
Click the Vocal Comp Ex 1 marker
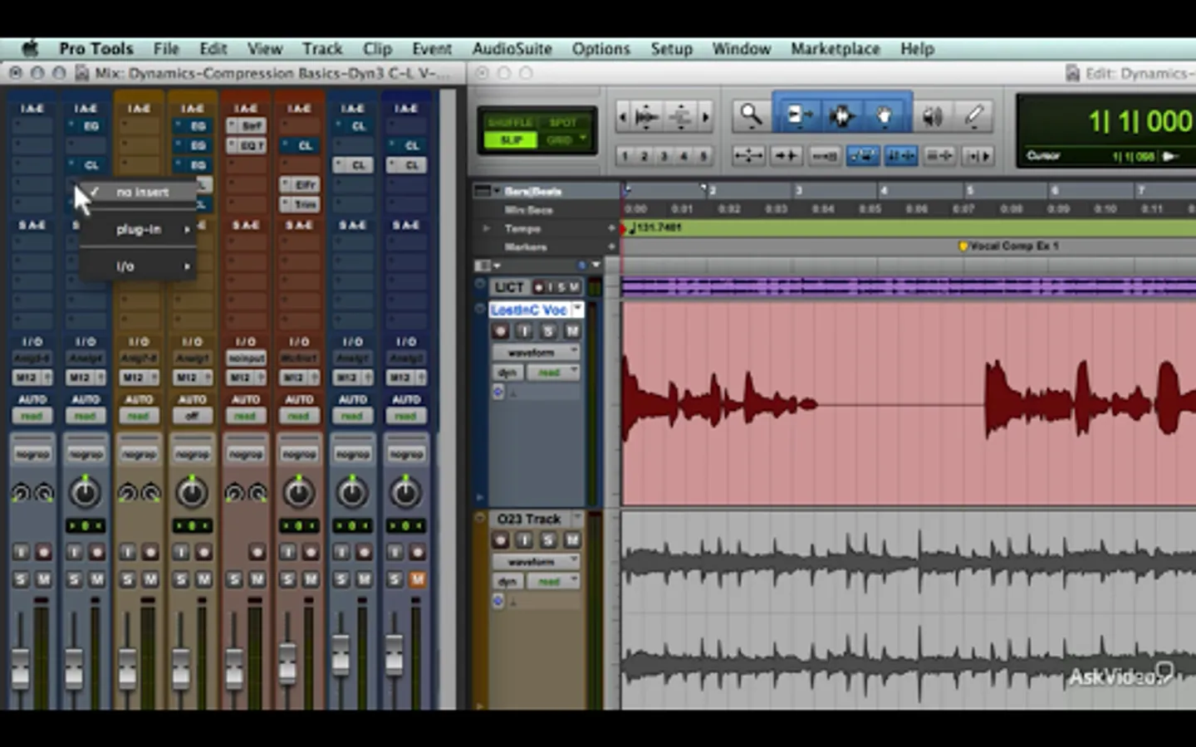[x=963, y=247]
